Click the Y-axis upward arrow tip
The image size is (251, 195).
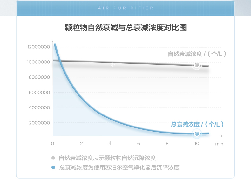(53, 41)
